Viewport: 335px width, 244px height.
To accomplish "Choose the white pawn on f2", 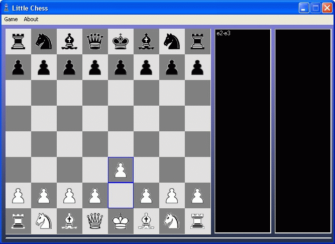I will click(x=146, y=196).
